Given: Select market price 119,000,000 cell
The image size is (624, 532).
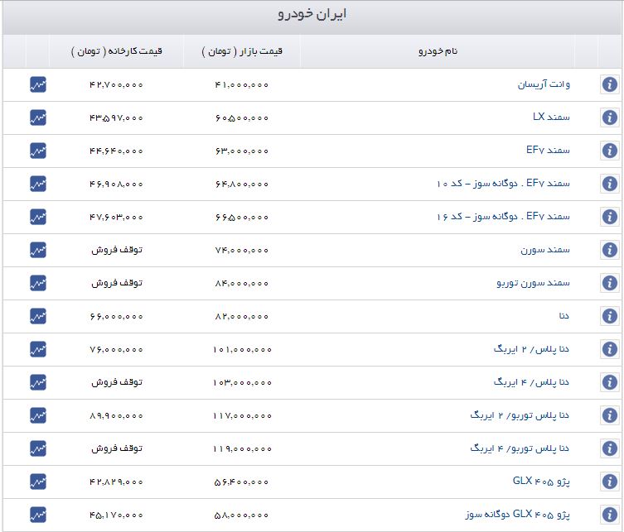Looking at the screenshot, I should tap(242, 449).
